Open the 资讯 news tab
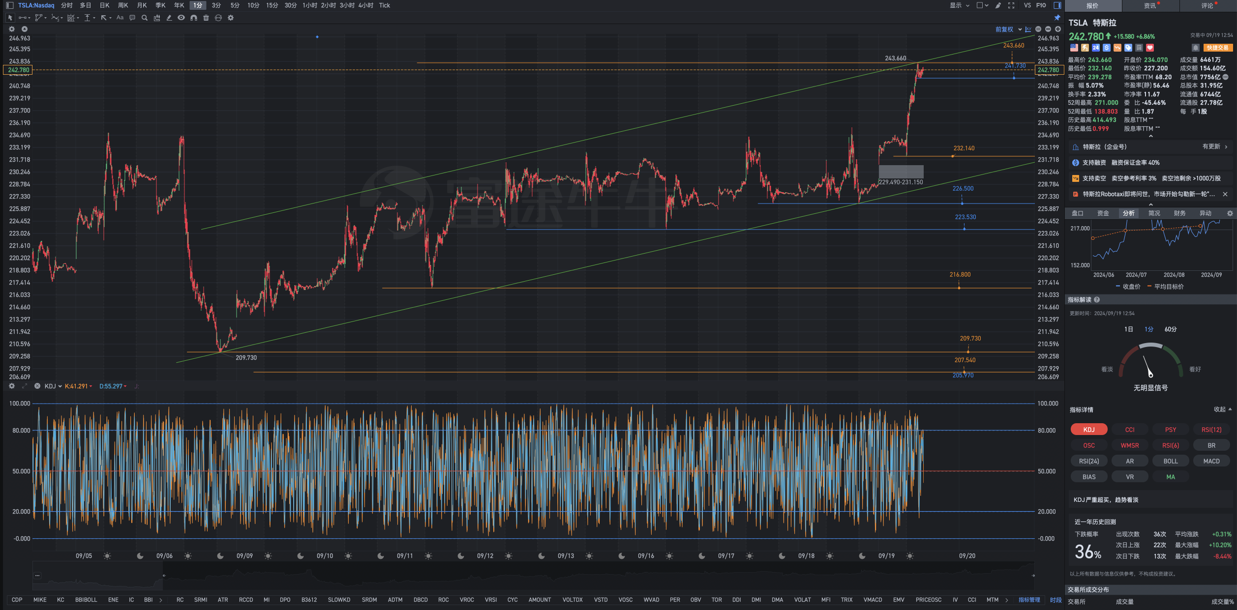Image resolution: width=1237 pixels, height=610 pixels. coord(1150,6)
